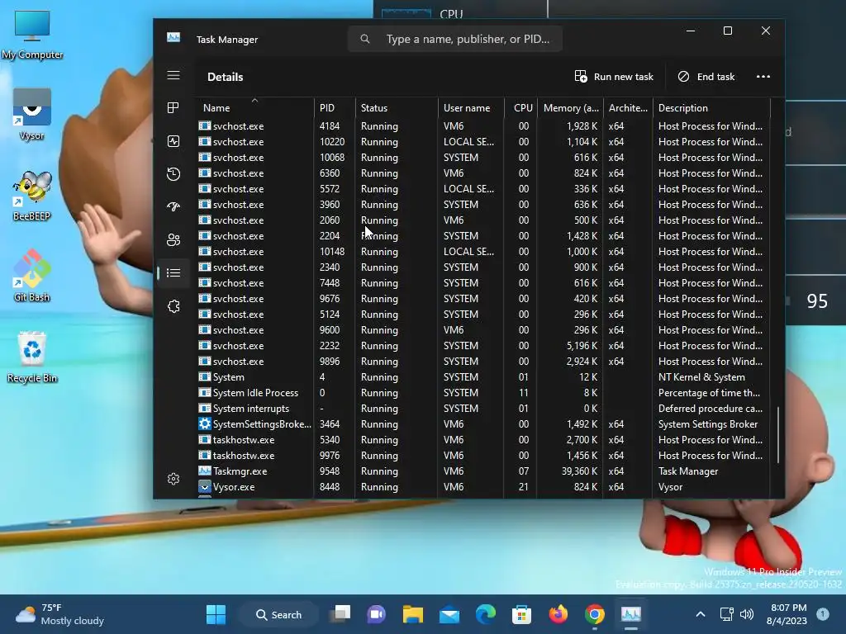Open the Vysor desktop shortcut
Screen dimensions: 846x634
32,114
